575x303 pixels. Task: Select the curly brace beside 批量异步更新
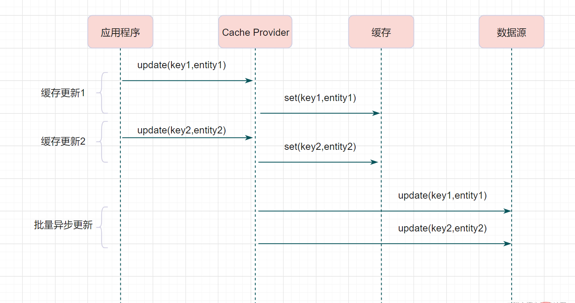pyautogui.click(x=102, y=227)
